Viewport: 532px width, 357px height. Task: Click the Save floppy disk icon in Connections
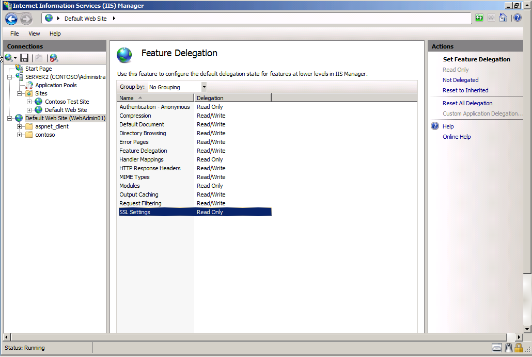tap(24, 58)
